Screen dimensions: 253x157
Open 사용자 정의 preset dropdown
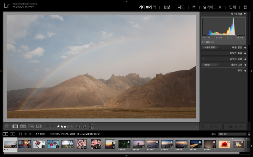point(211,47)
